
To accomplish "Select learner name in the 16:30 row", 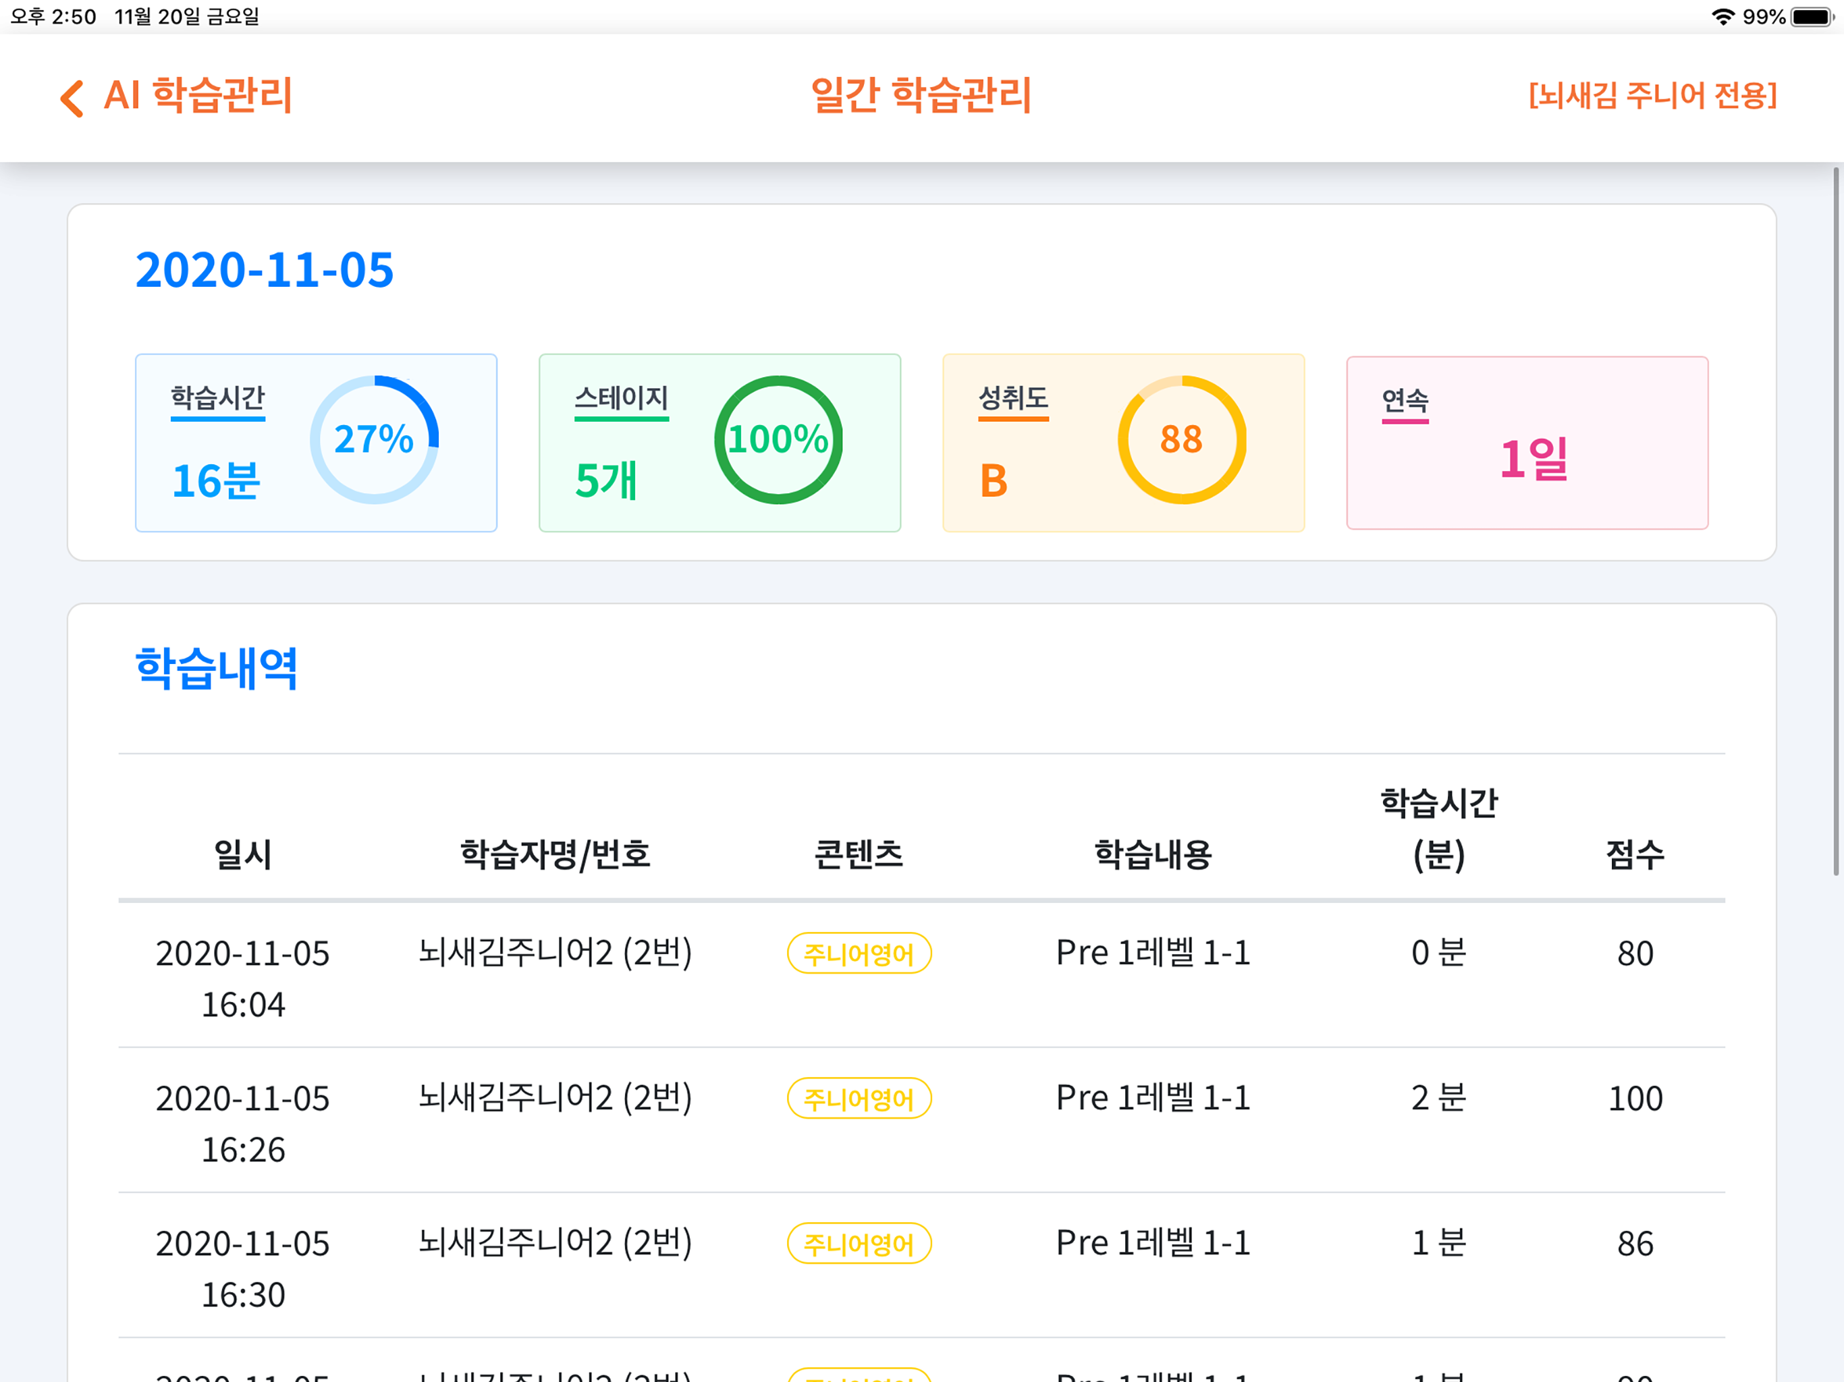I will [555, 1242].
